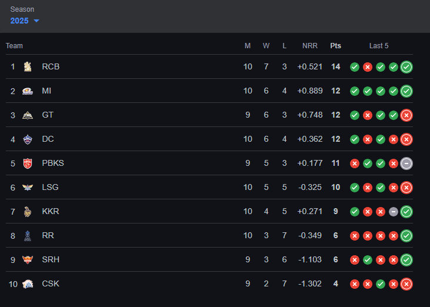Click the GT team logo icon
430x307 pixels.
point(28,115)
